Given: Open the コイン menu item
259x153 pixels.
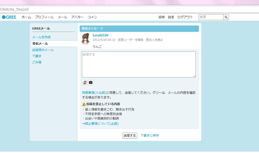Looking at the screenshot, I should click(92, 17).
